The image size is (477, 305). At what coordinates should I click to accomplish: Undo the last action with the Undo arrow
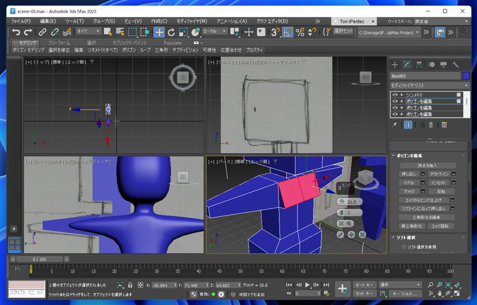(x=16, y=32)
